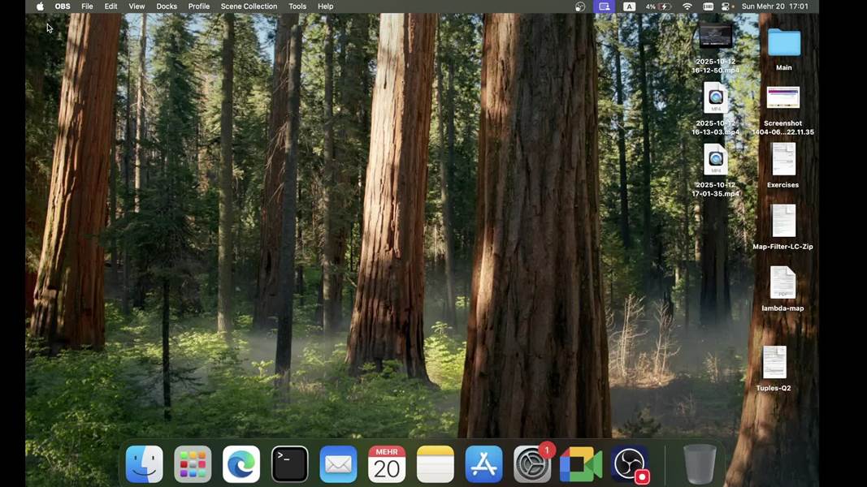Open the Scene Collection menu
Screen dimensions: 867x487
pos(249,6)
